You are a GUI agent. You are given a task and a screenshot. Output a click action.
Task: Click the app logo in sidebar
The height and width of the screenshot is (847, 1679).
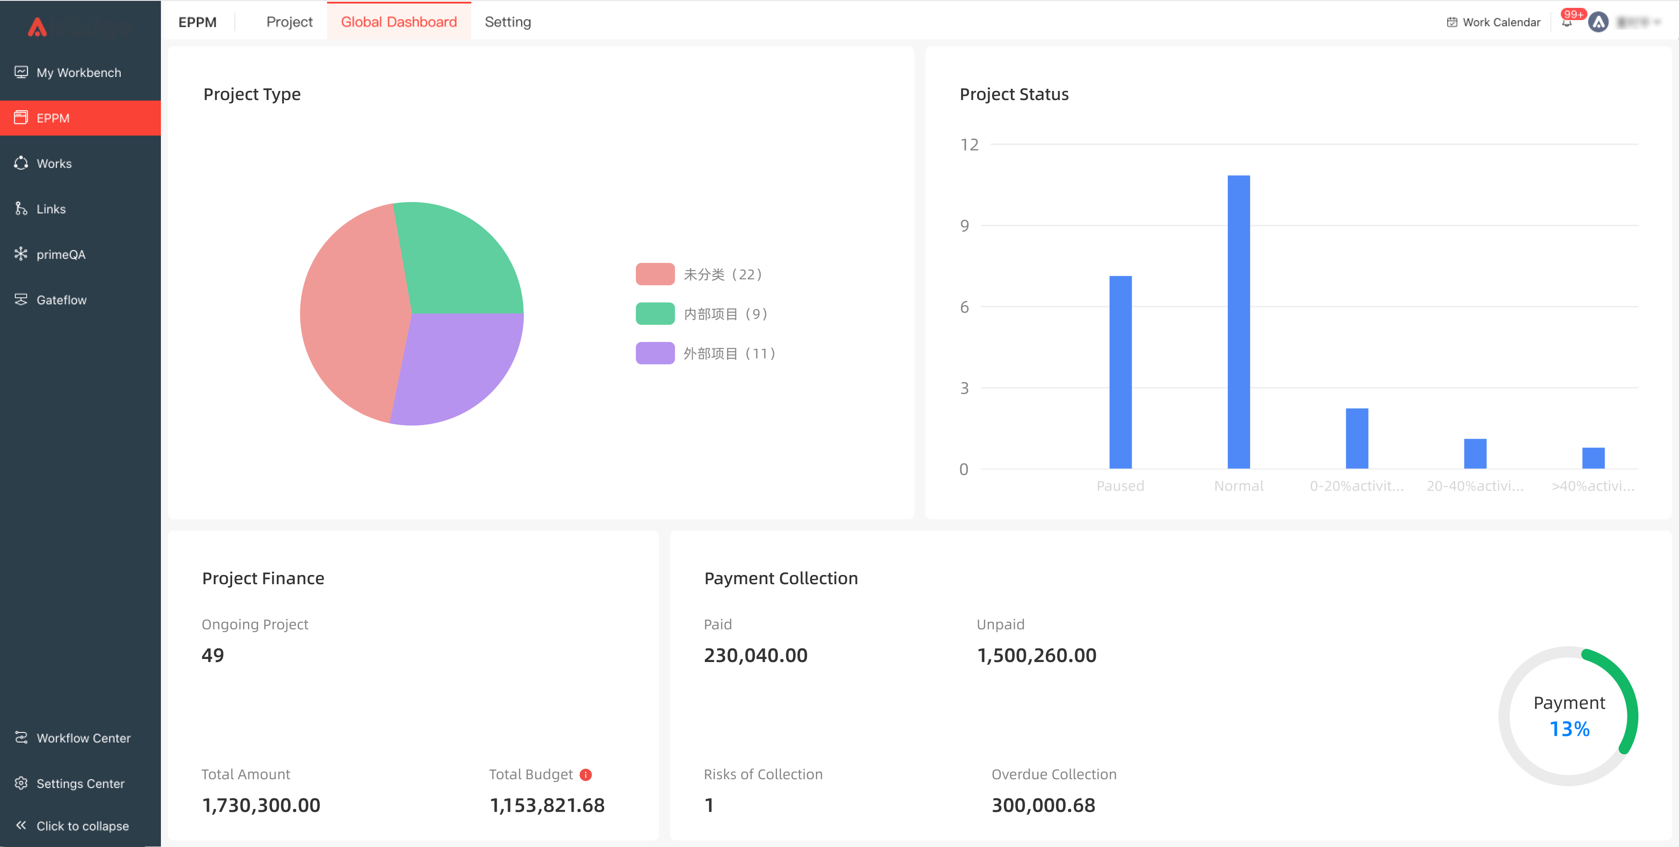(x=37, y=26)
